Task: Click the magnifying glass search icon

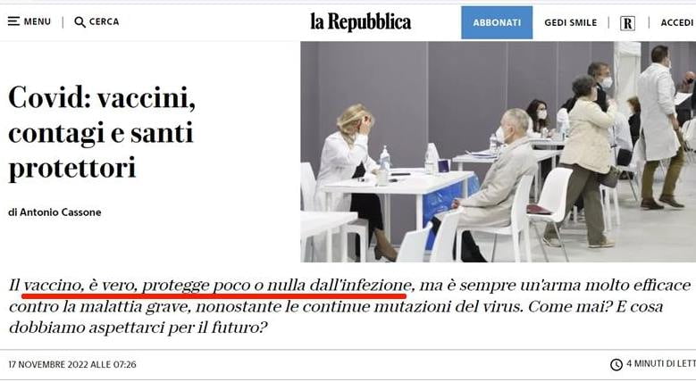Action: pyautogui.click(x=80, y=22)
